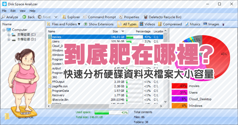Toggle Show Extensions option
The height and width of the screenshot is (125, 238).
[x=99, y=24]
